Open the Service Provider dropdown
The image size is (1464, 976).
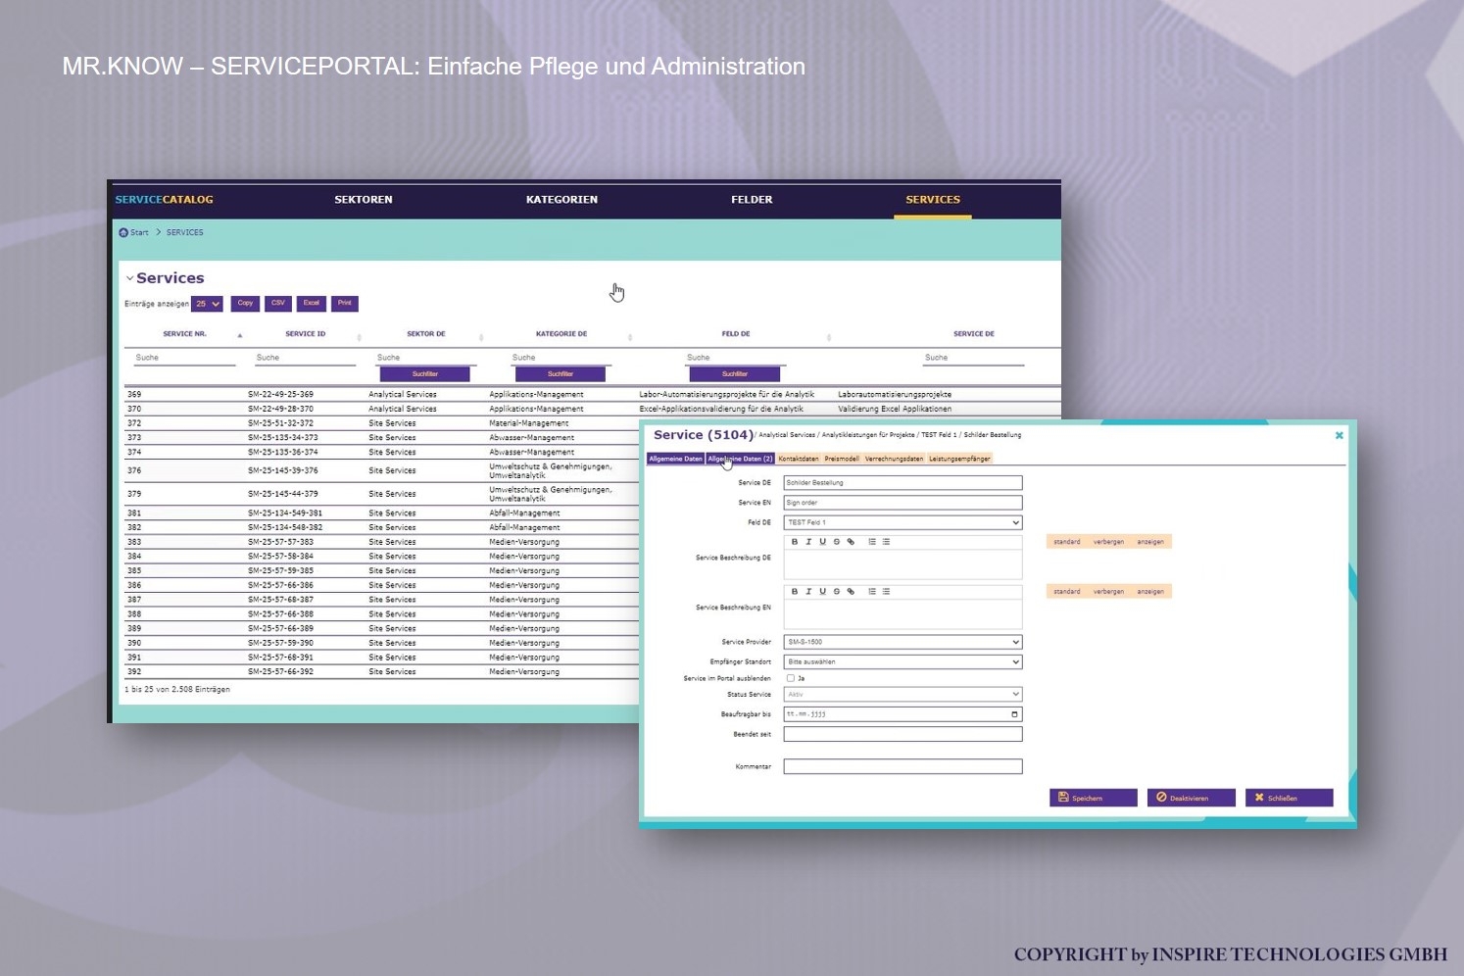[x=903, y=642]
